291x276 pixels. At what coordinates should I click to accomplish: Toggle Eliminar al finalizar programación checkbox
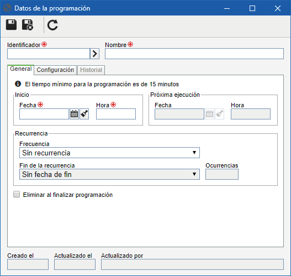click(17, 194)
